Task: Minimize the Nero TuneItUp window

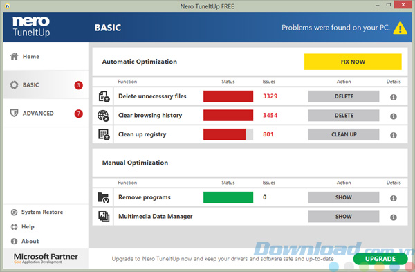Action: [x=378, y=5]
